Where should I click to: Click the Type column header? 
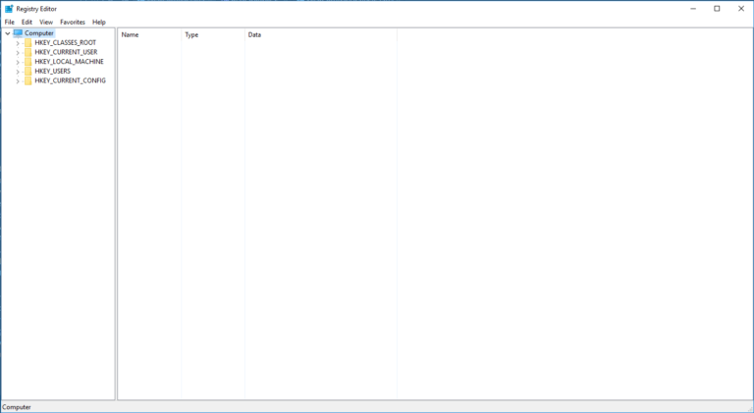tap(212, 34)
